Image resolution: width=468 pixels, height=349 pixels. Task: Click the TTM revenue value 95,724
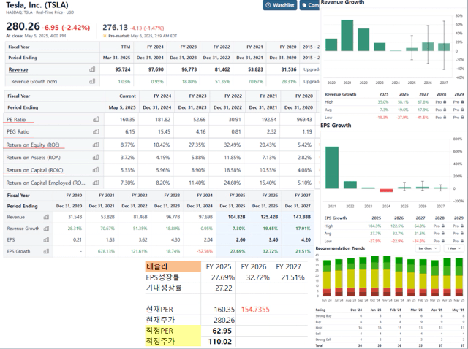123,69
